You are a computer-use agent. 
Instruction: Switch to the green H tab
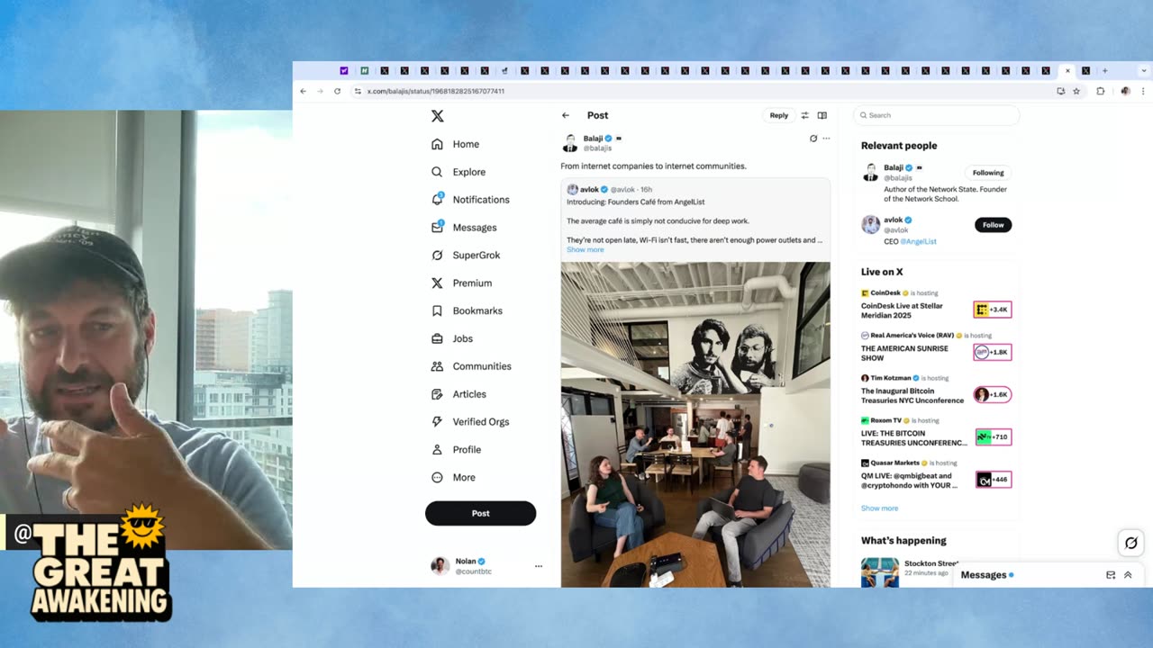coord(364,70)
